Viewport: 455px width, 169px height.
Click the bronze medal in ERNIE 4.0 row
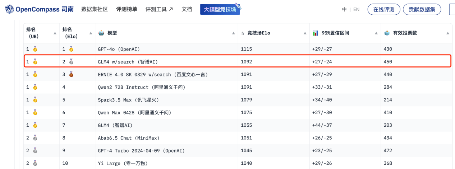tap(71, 75)
